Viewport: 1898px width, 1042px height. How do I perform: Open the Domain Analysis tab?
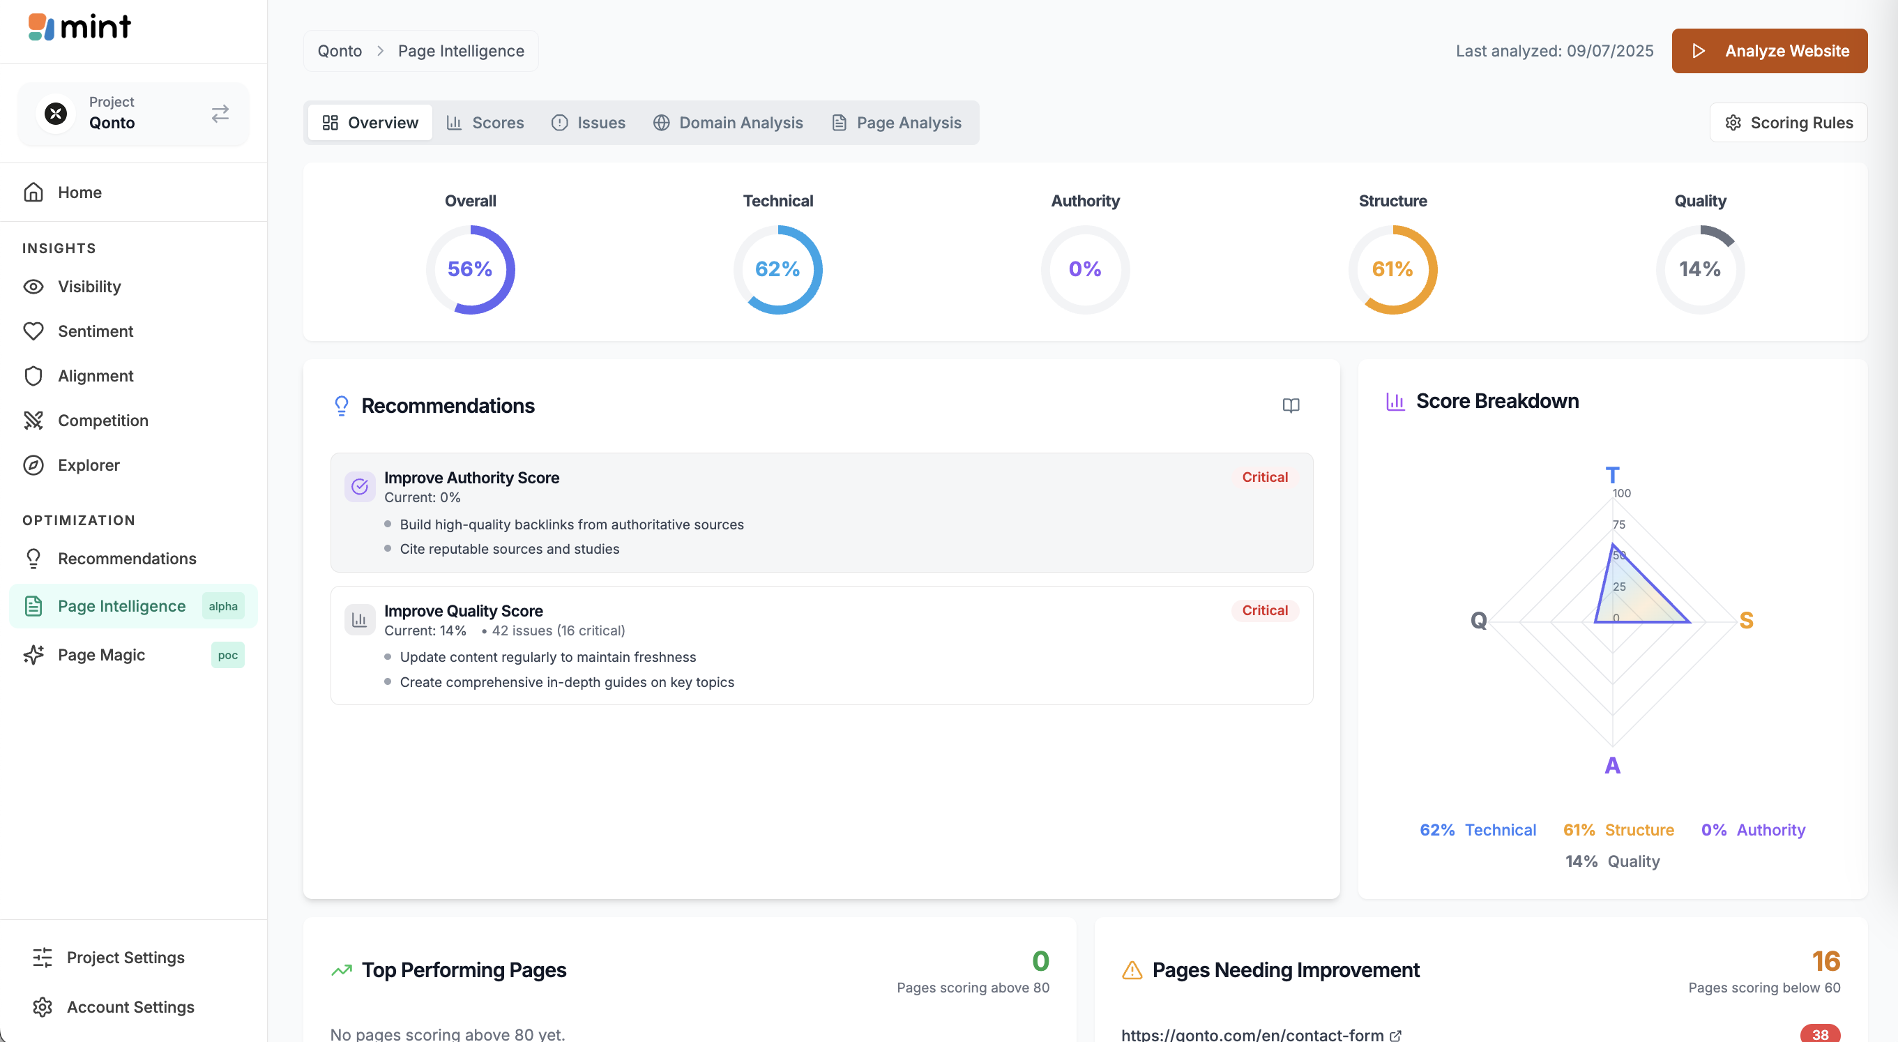728,122
